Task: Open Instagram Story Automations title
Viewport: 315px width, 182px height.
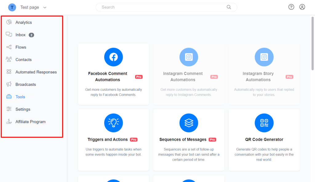Action: click(258, 76)
